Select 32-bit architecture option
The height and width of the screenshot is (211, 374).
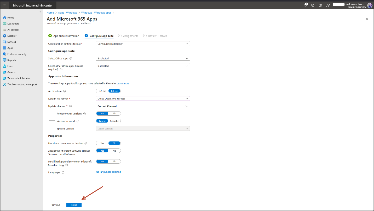click(102, 91)
